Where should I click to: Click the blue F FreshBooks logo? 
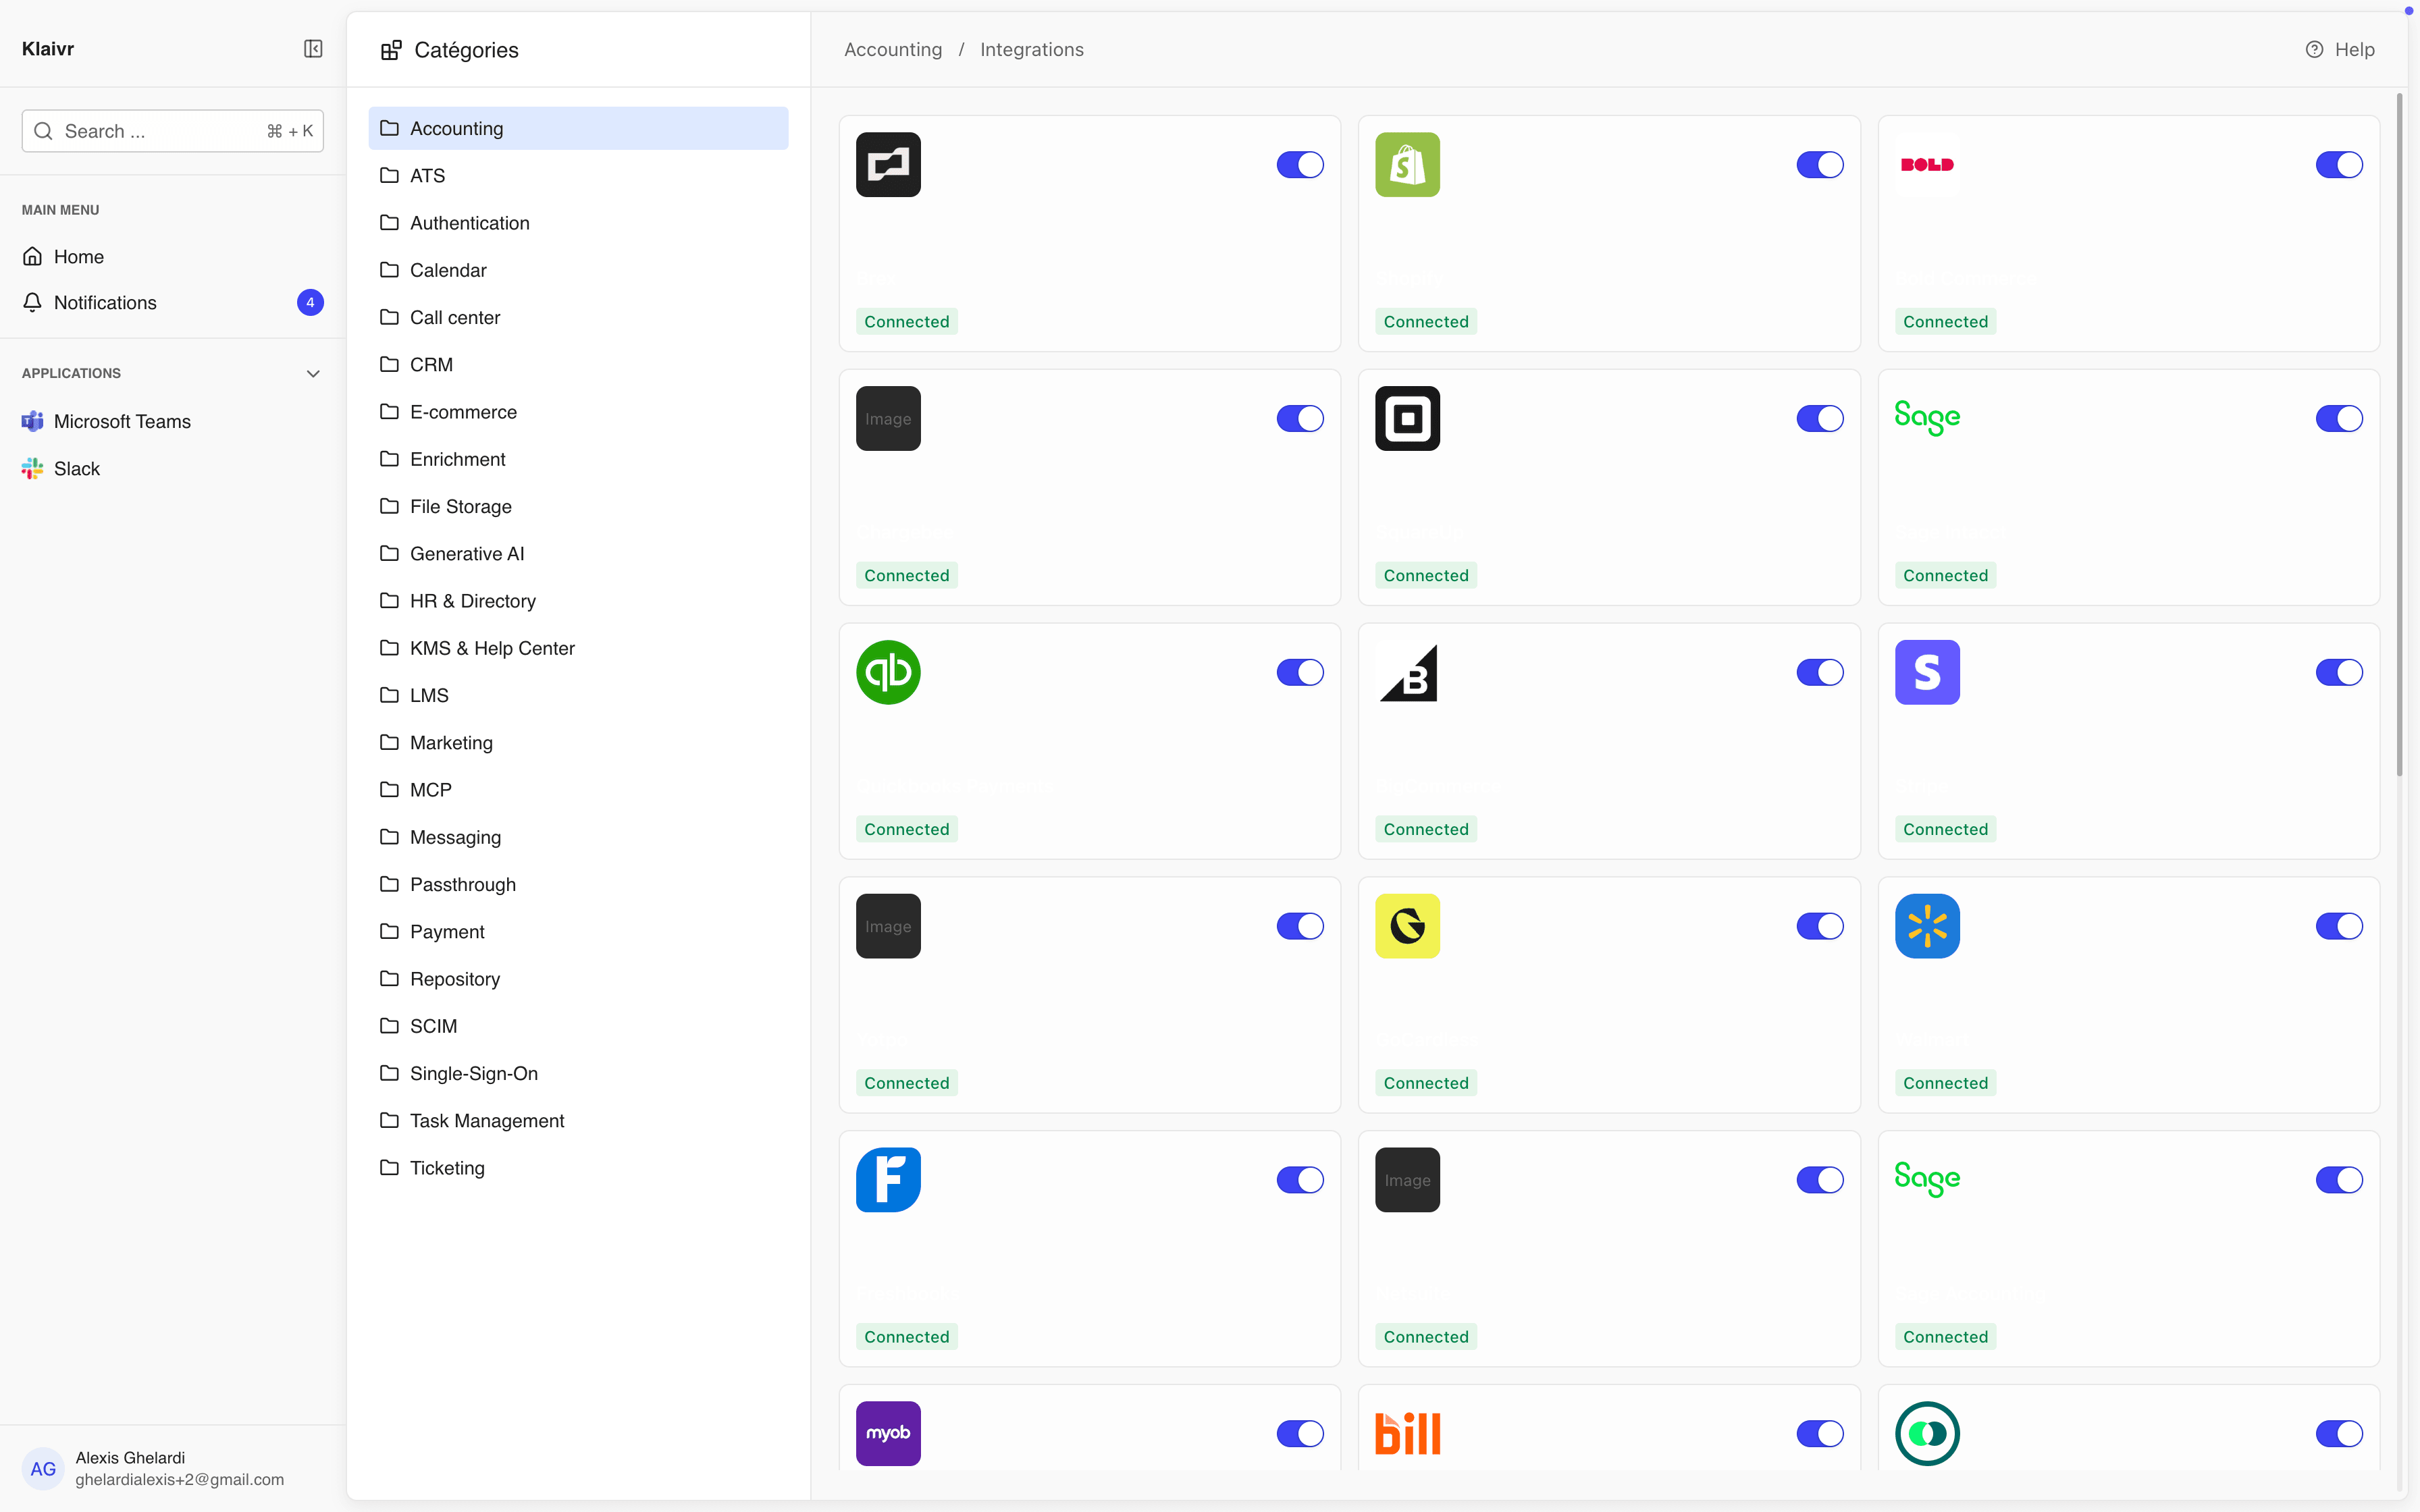coord(888,1180)
